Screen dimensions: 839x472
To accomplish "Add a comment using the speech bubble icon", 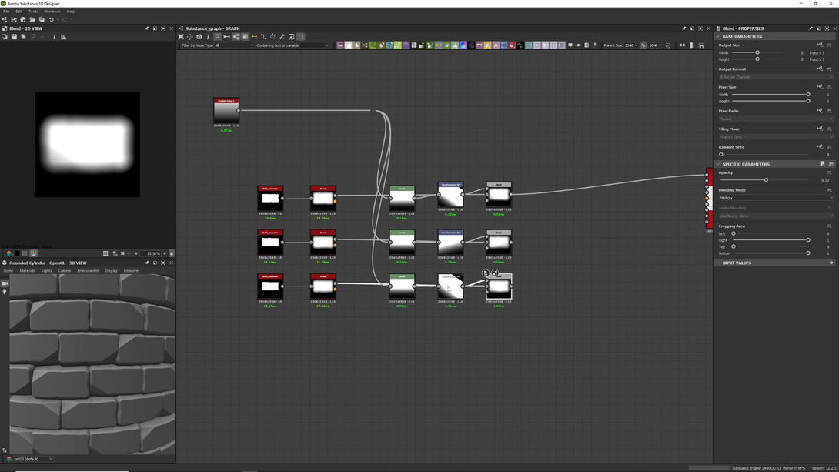I will tap(570, 45).
